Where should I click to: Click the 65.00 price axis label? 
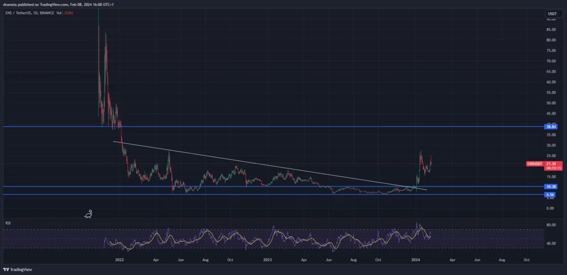pyautogui.click(x=551, y=71)
